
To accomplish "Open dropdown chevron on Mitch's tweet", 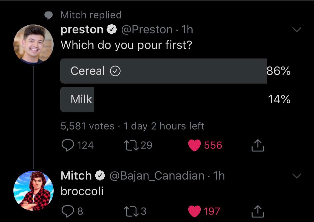I will pyautogui.click(x=296, y=176).
